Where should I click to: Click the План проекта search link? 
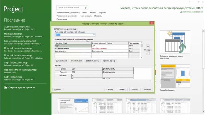tap(86, 16)
